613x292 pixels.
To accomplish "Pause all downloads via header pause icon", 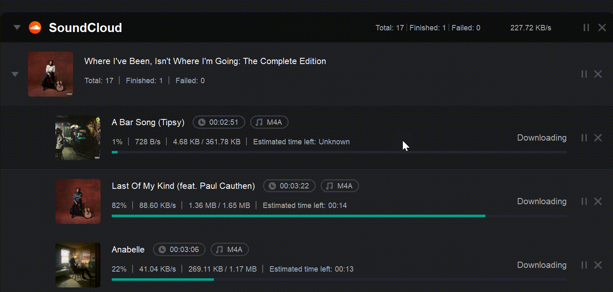I will pyautogui.click(x=586, y=27).
